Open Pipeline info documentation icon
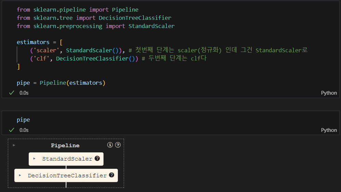The height and width of the screenshot is (192, 341). point(110,145)
